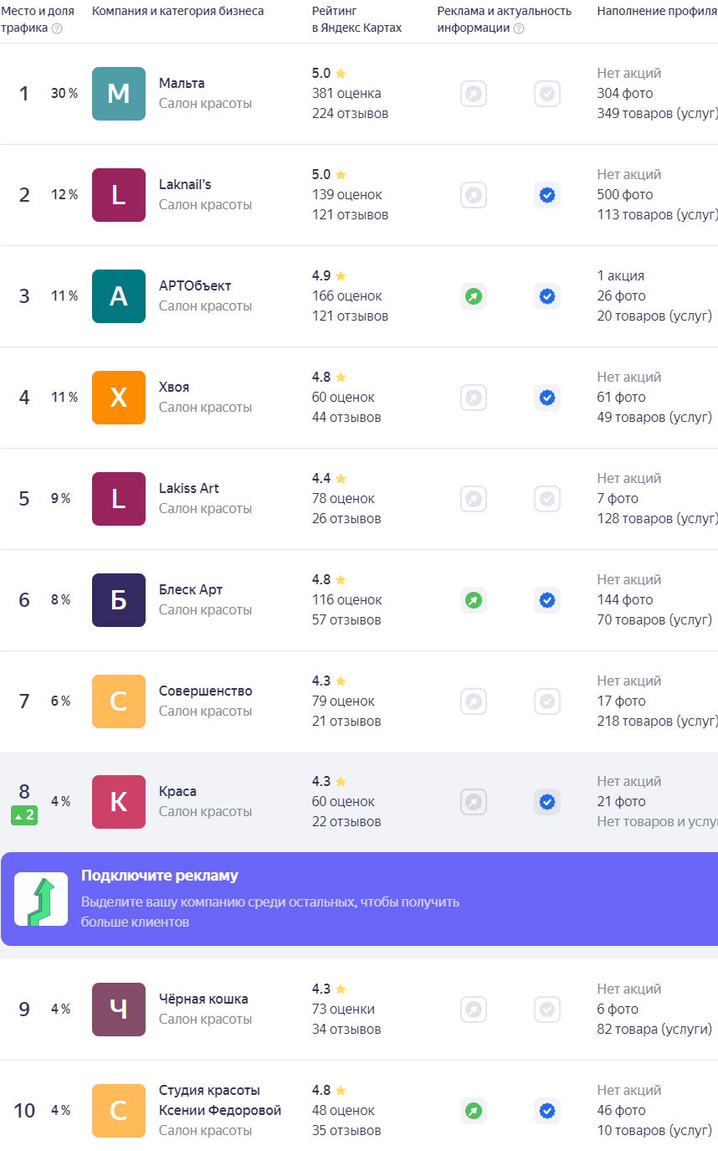Click the green advertising arrow for АРТОбъект
Image resolution: width=718 pixels, height=1151 pixels.
(474, 296)
